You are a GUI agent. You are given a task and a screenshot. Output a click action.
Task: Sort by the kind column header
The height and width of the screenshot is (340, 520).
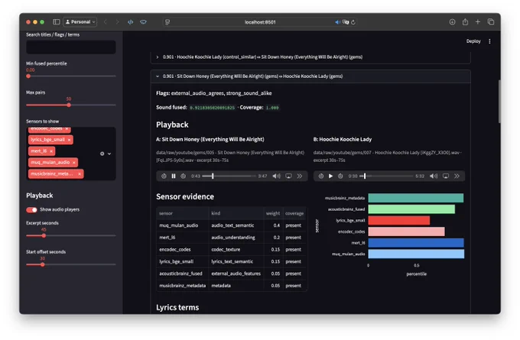pos(236,213)
